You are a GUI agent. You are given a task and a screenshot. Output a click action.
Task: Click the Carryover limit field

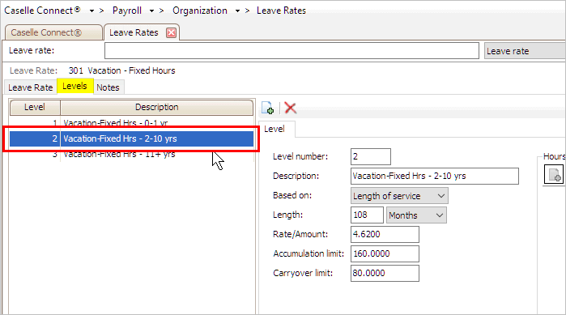tap(385, 274)
